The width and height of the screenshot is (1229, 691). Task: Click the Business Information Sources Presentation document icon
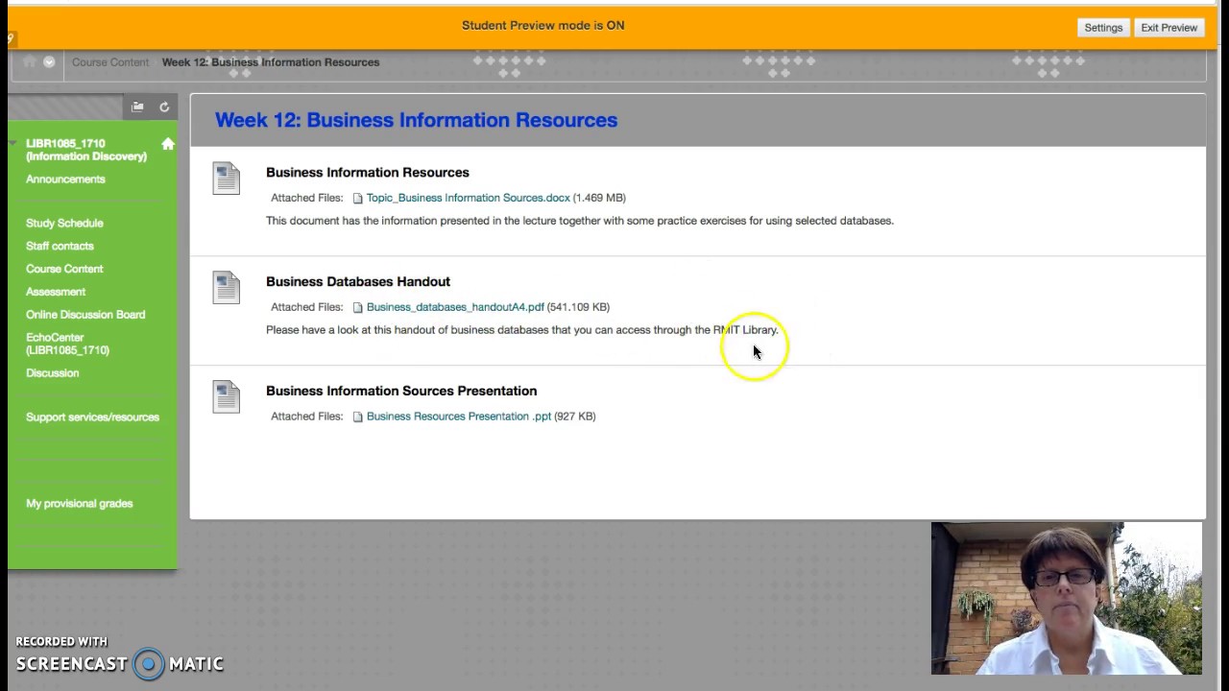pyautogui.click(x=227, y=397)
